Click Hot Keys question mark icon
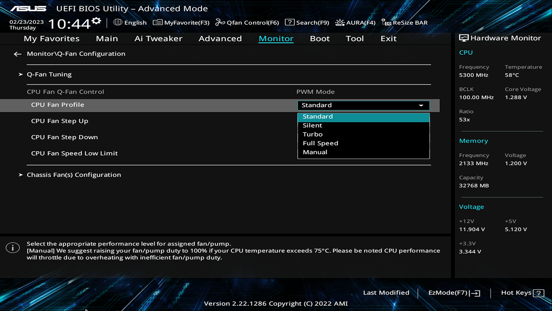Screen dimensions: 552x311 (x=538, y=293)
